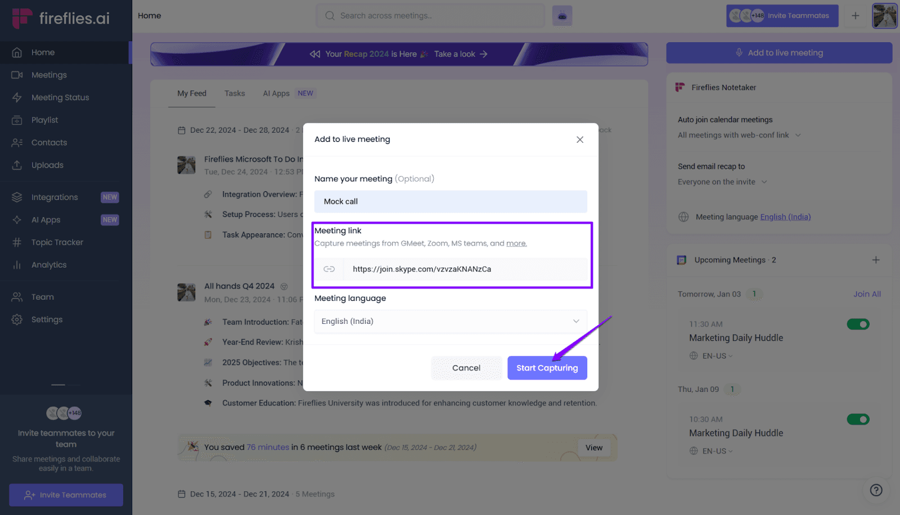The image size is (900, 515).
Task: Click the Dec 15 - Dec 21 calendar icon
Action: click(x=181, y=494)
